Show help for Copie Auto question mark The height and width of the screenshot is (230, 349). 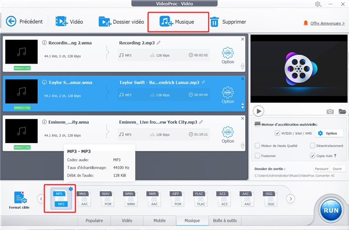click(x=335, y=156)
